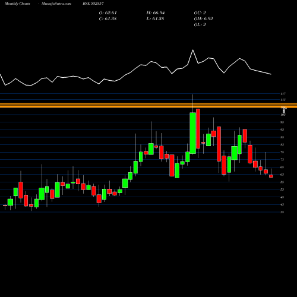Select the low value 'L: 61.38'

[155, 19]
